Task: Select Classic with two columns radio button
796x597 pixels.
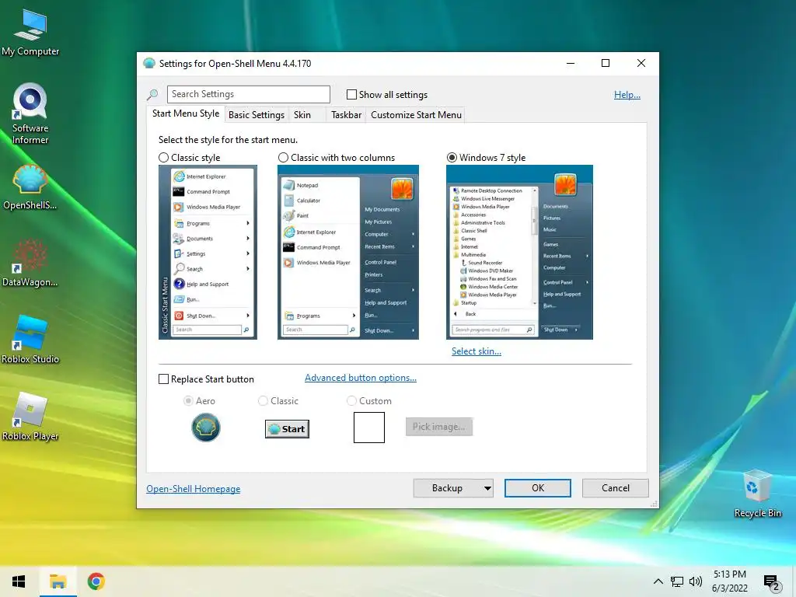Action: [283, 158]
